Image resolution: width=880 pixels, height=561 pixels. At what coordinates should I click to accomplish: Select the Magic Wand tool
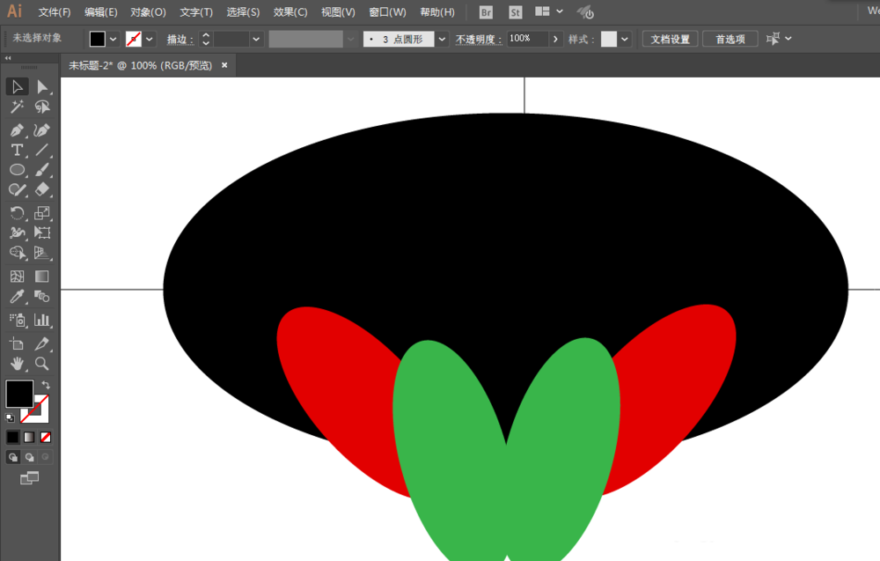pos(17,107)
